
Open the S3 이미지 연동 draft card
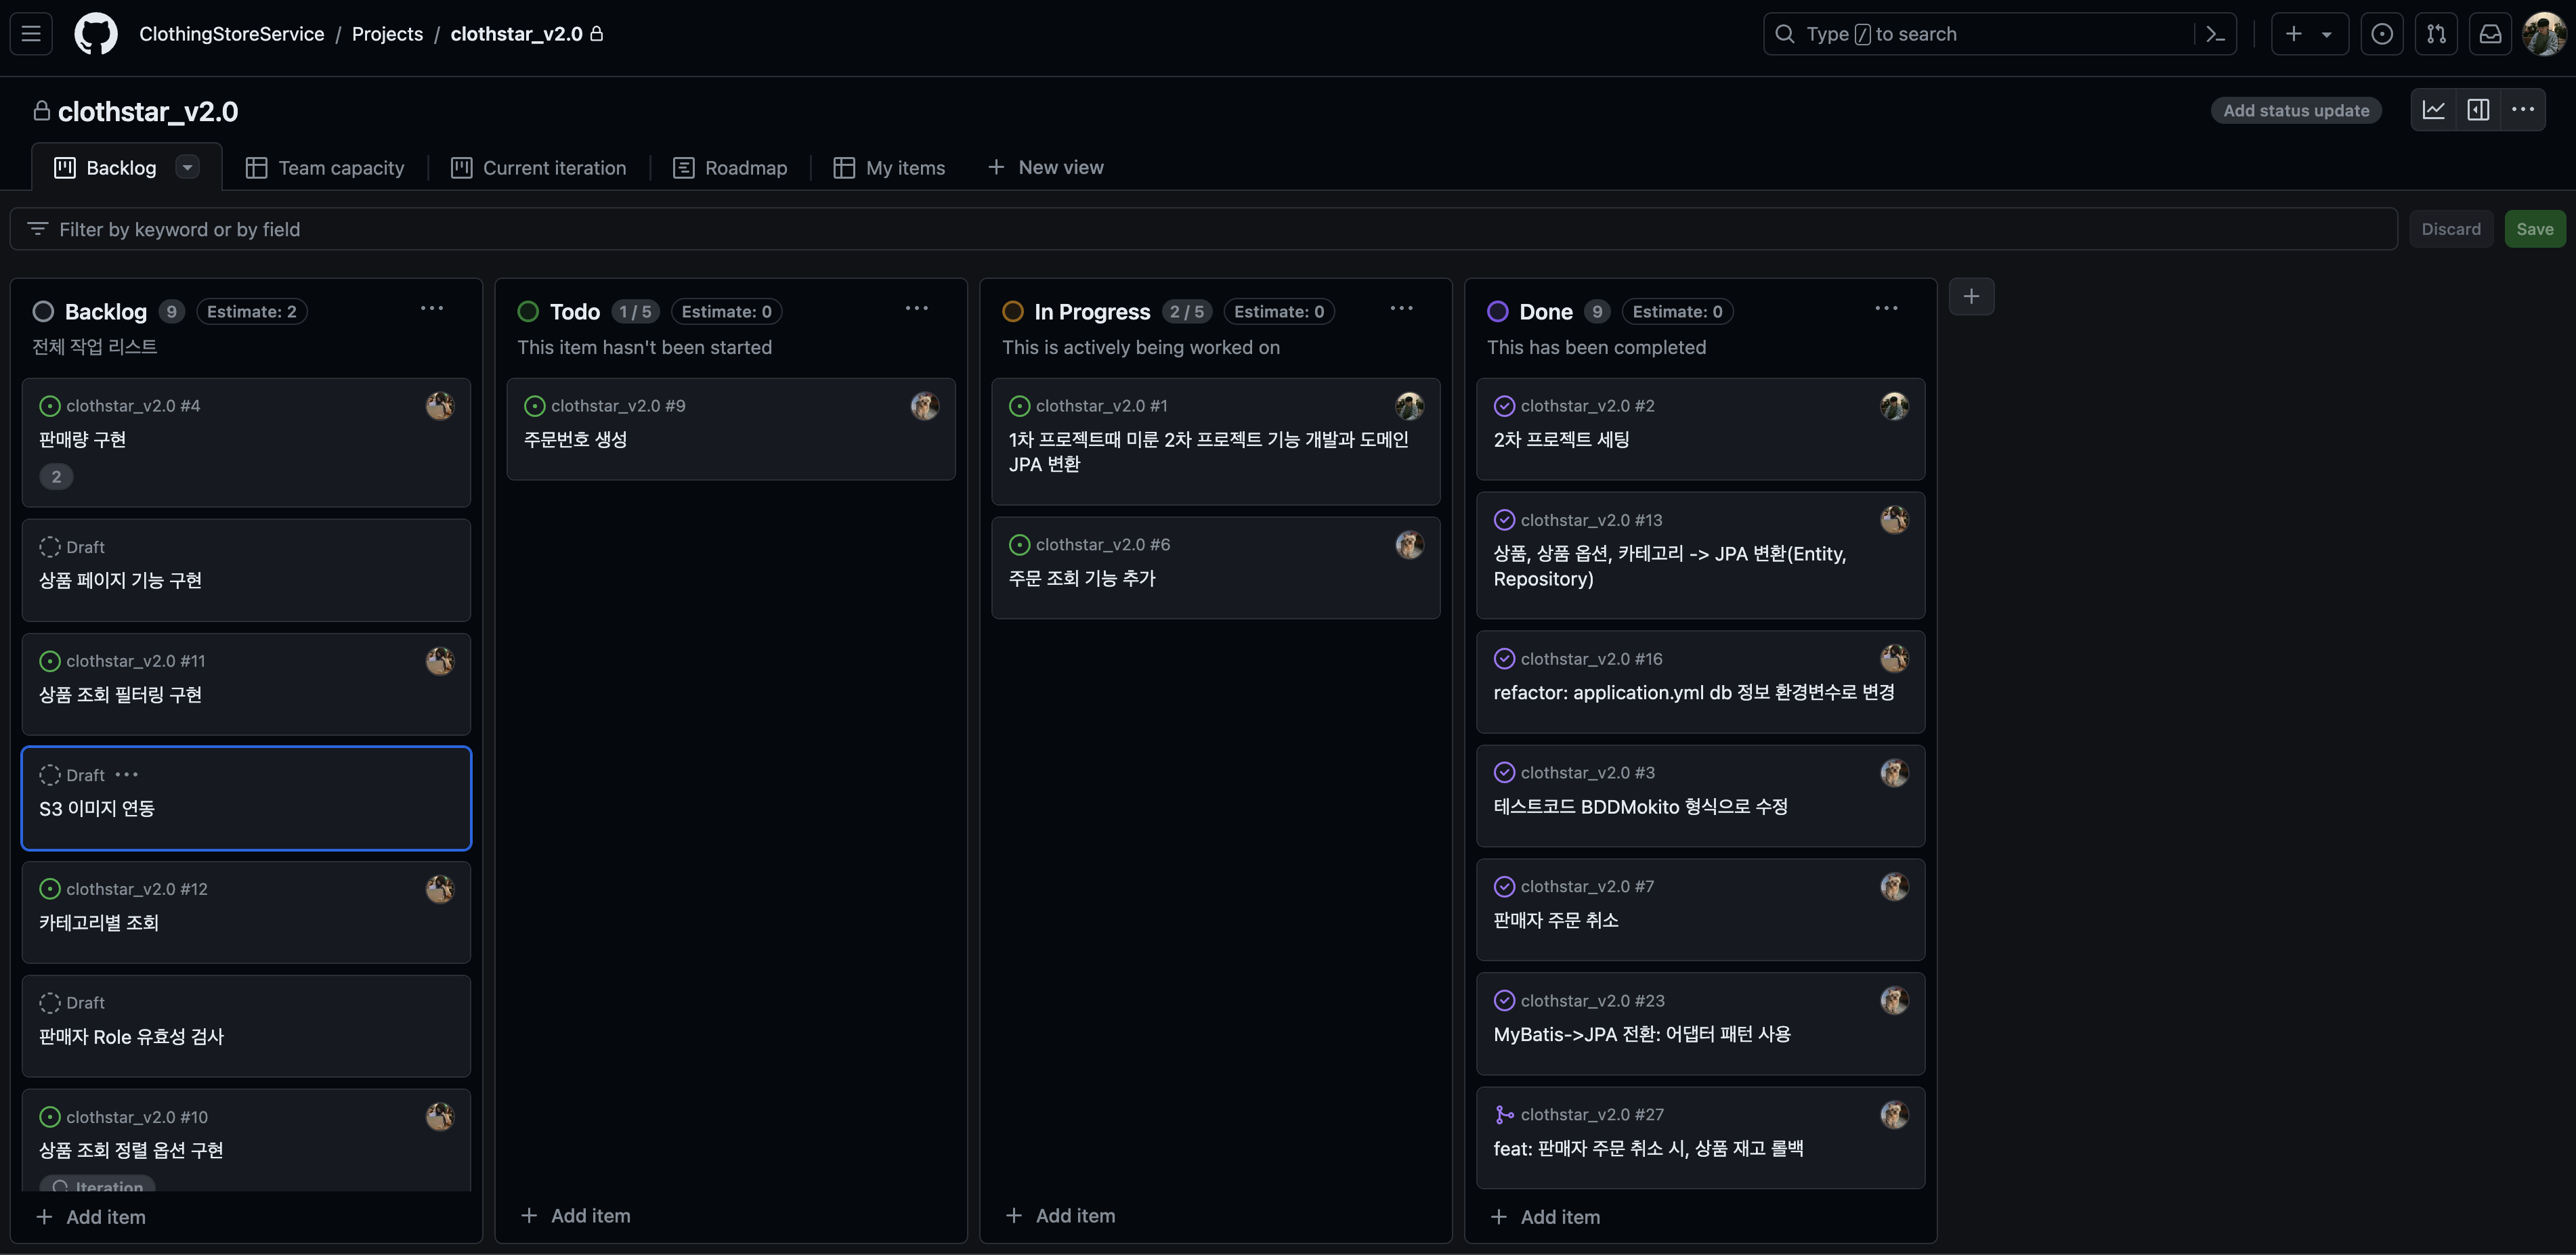pos(97,808)
